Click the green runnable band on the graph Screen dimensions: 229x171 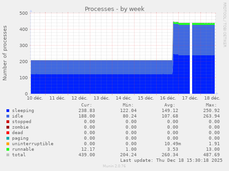coord(203,24)
